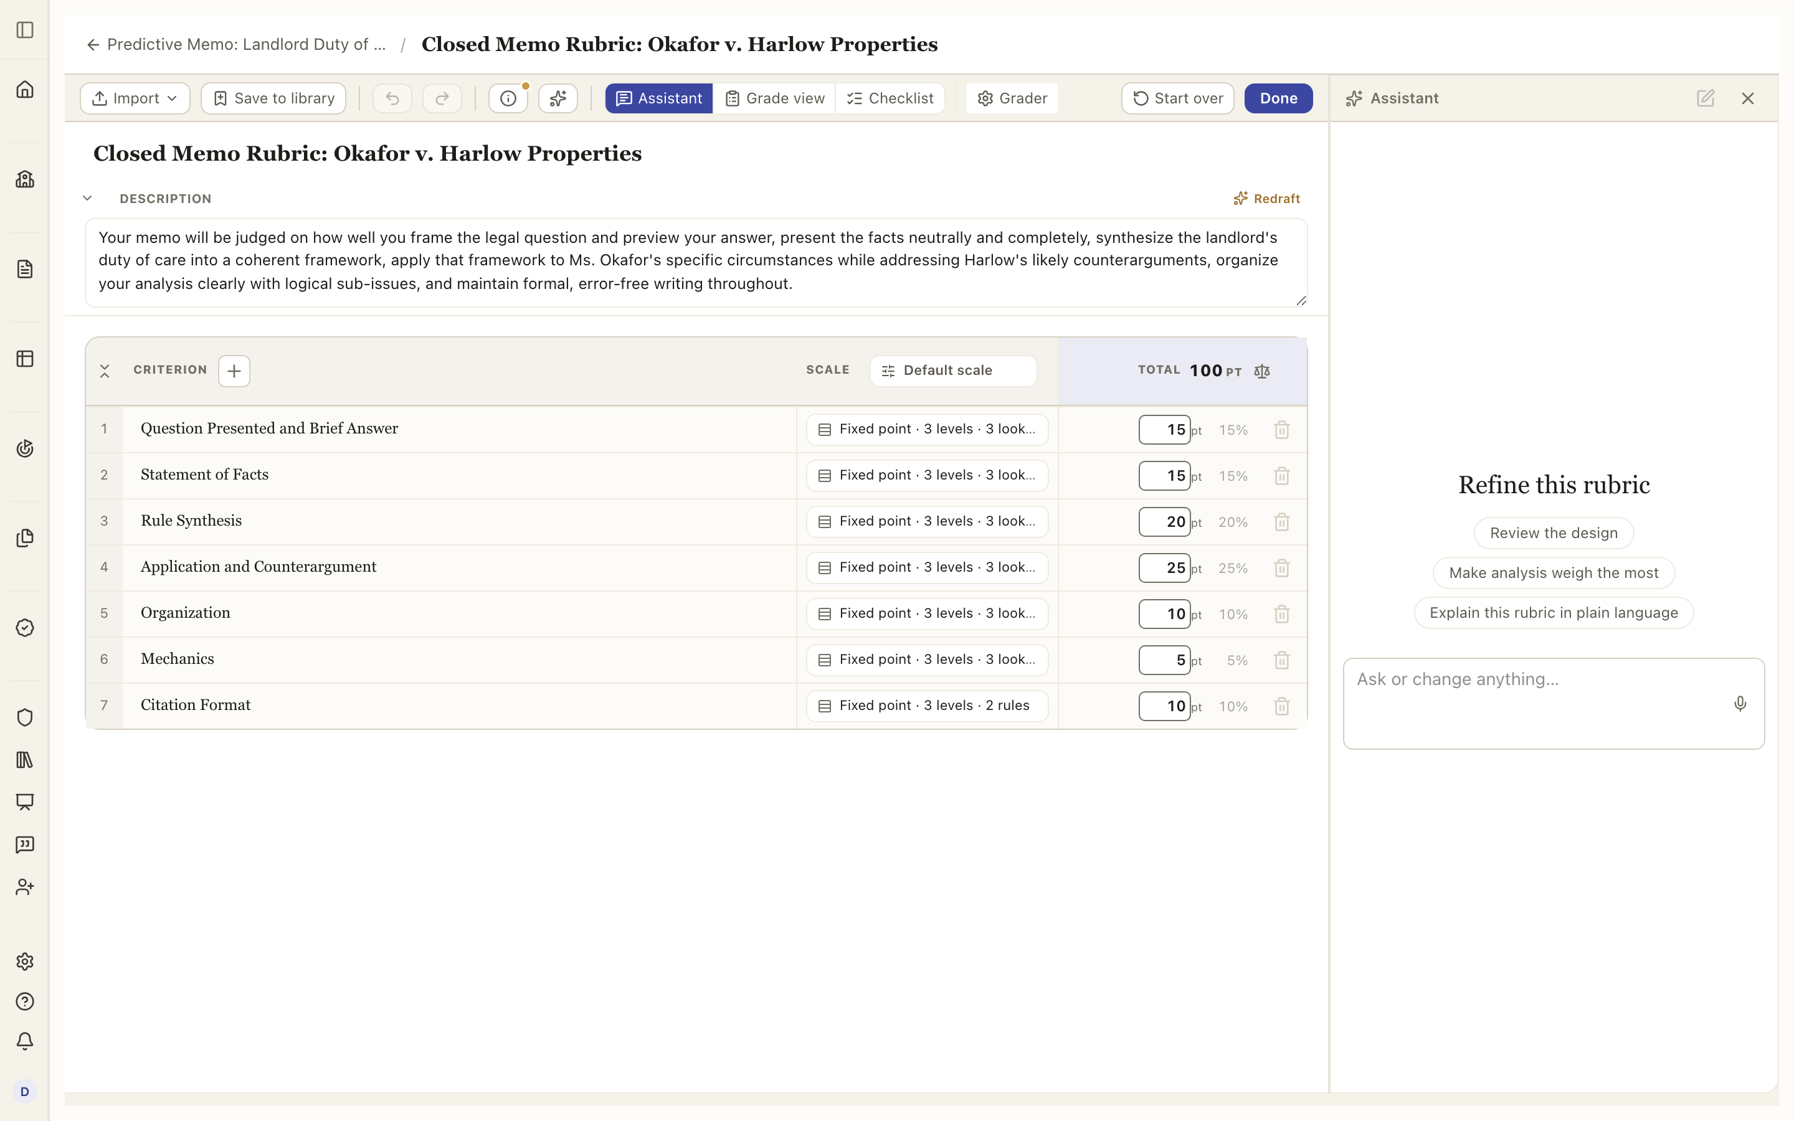Delete the Organization criterion
Image resolution: width=1794 pixels, height=1121 pixels.
point(1282,614)
